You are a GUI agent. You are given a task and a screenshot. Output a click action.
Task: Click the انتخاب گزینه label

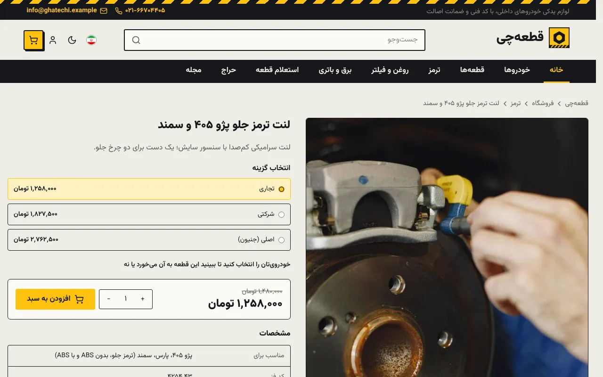271,168
